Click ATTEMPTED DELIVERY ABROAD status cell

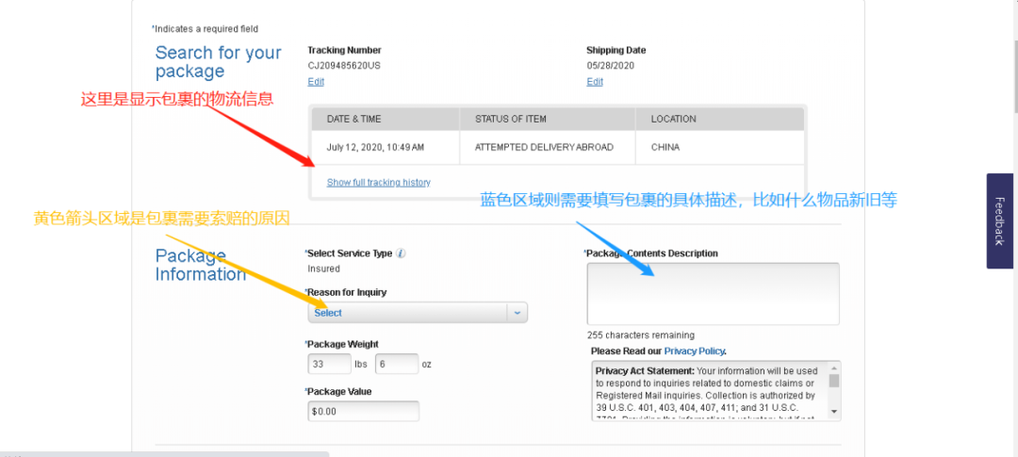click(548, 147)
